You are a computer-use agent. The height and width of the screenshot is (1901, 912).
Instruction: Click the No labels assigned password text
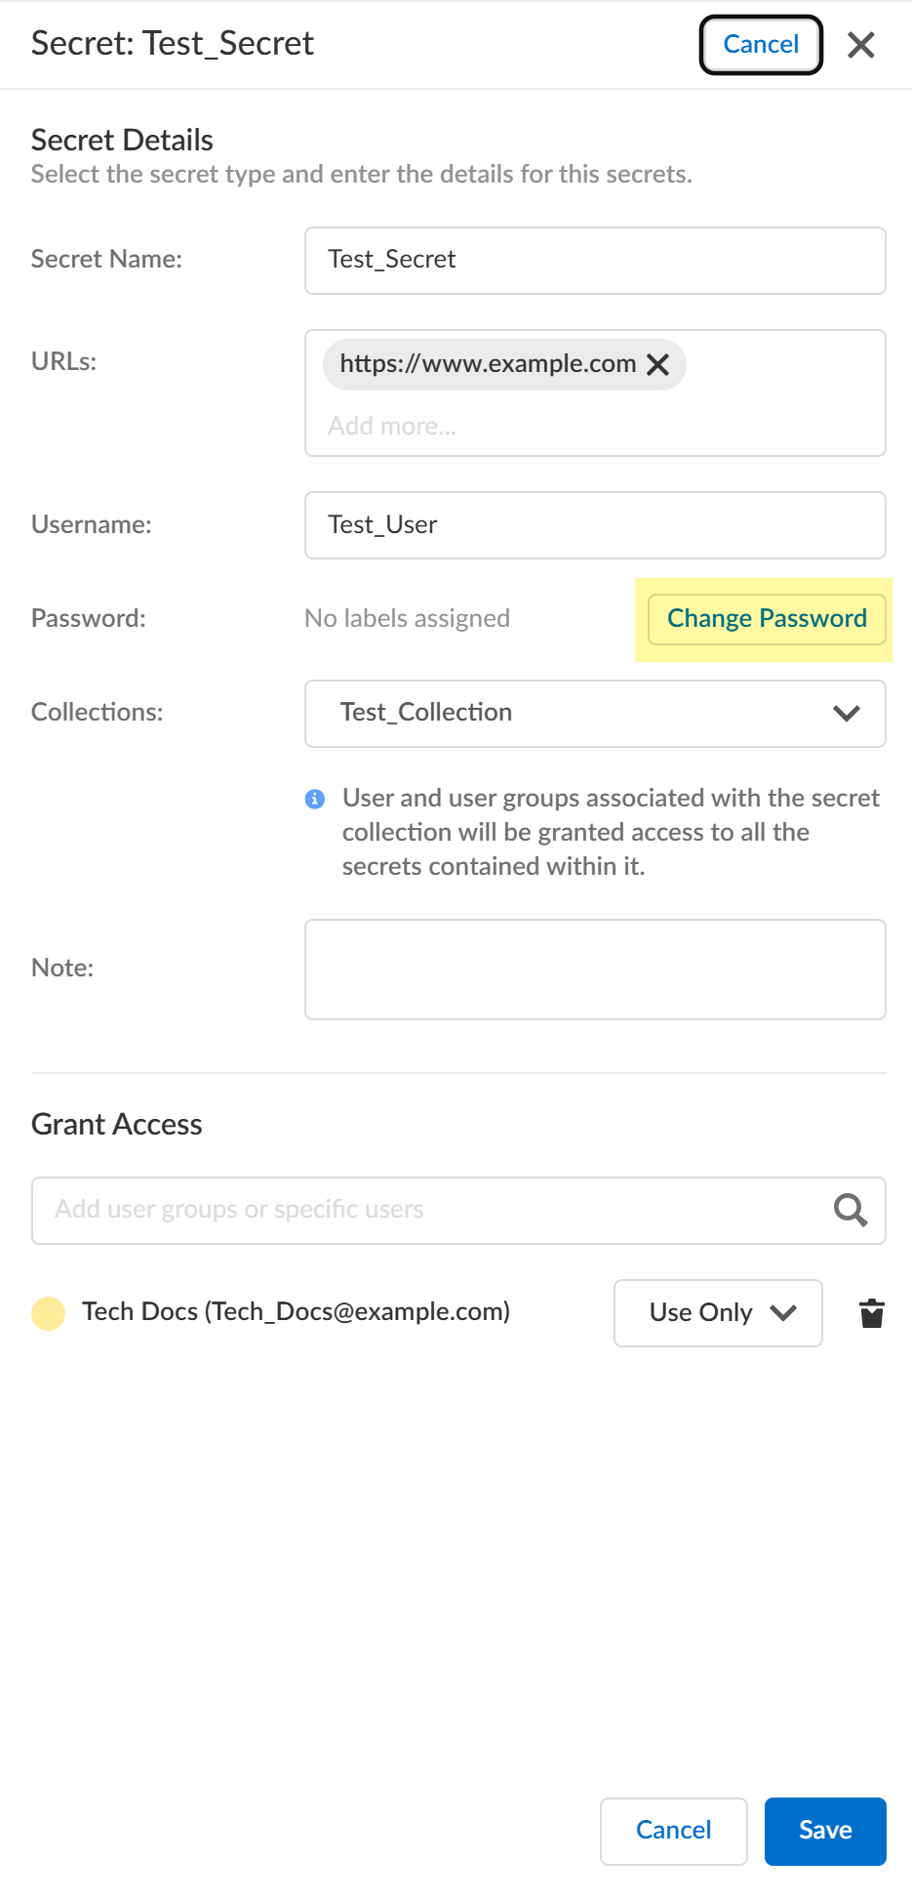(407, 618)
